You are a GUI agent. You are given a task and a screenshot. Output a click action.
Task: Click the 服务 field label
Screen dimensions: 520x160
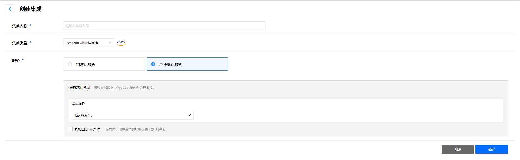point(16,60)
